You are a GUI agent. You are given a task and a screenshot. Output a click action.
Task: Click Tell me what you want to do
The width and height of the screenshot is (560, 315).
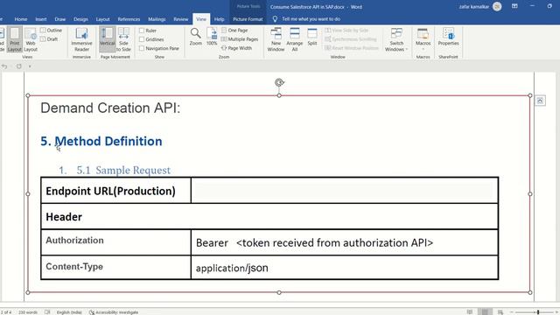pos(311,19)
